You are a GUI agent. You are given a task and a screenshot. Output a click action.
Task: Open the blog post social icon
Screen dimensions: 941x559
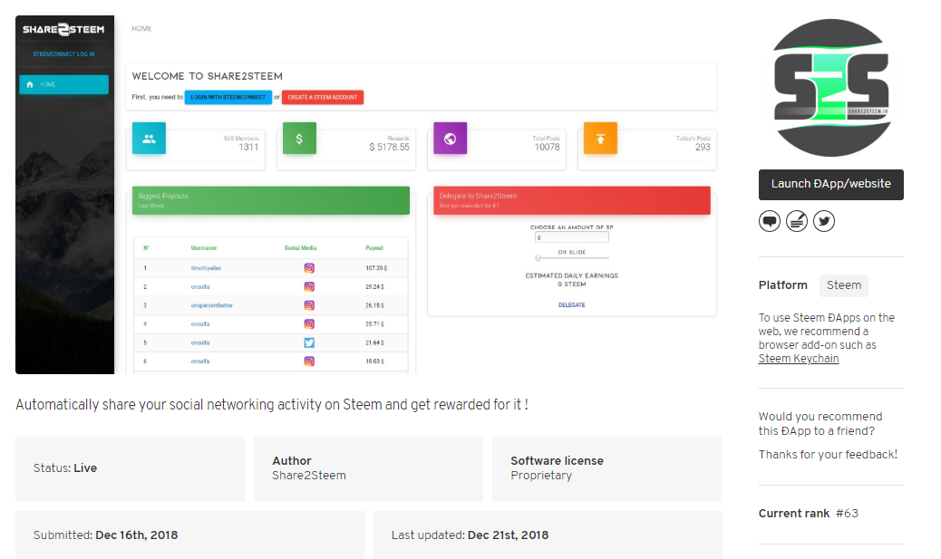[797, 221]
